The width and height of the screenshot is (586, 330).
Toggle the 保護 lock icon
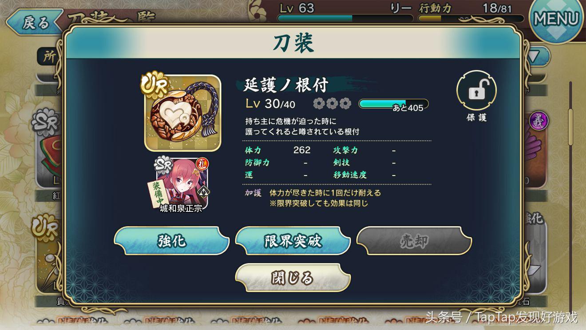(x=476, y=91)
